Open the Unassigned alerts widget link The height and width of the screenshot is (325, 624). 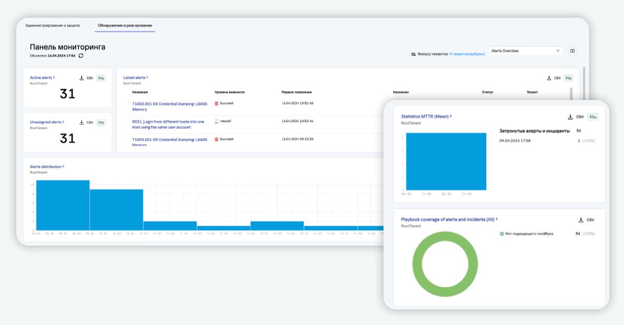point(47,122)
